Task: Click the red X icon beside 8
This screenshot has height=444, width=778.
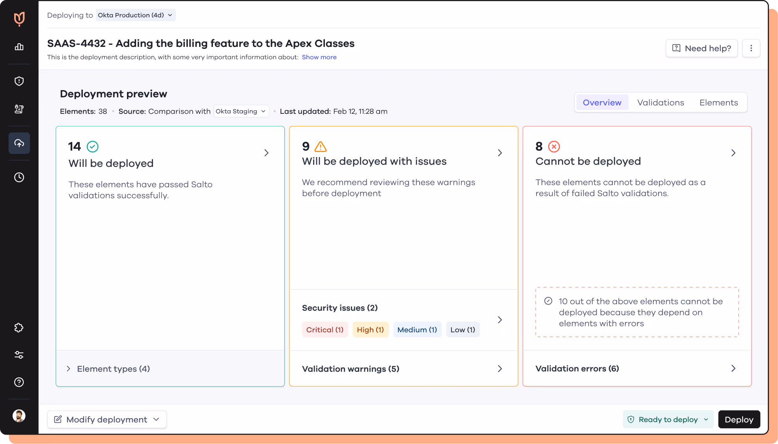Action: tap(554, 146)
